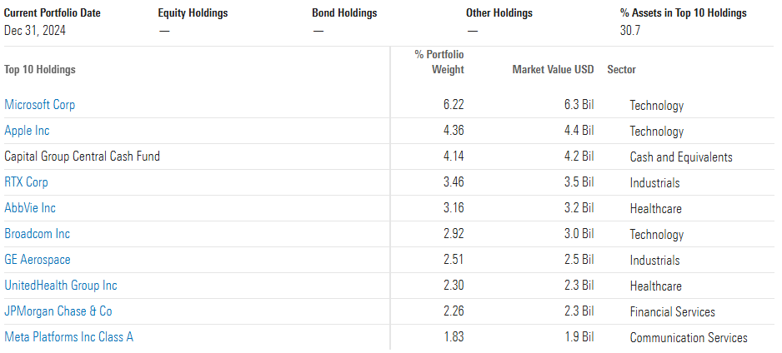
Task: Open the Broadcom Inc holding link
Action: 38,234
